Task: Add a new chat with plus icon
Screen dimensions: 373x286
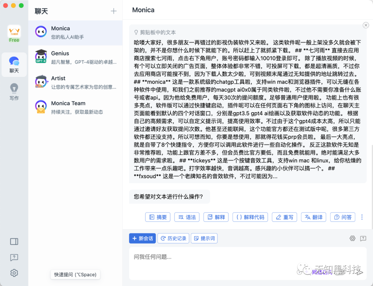Action: click(x=114, y=11)
